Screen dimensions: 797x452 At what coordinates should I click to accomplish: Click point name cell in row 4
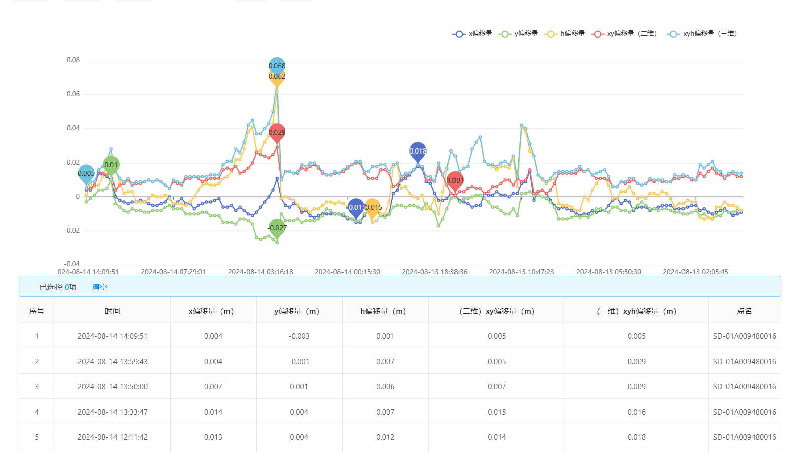[744, 412]
